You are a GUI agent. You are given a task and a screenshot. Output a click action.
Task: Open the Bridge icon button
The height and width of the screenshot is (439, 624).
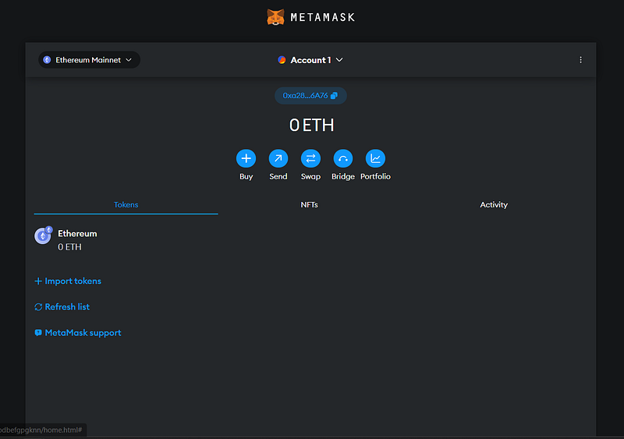[343, 158]
